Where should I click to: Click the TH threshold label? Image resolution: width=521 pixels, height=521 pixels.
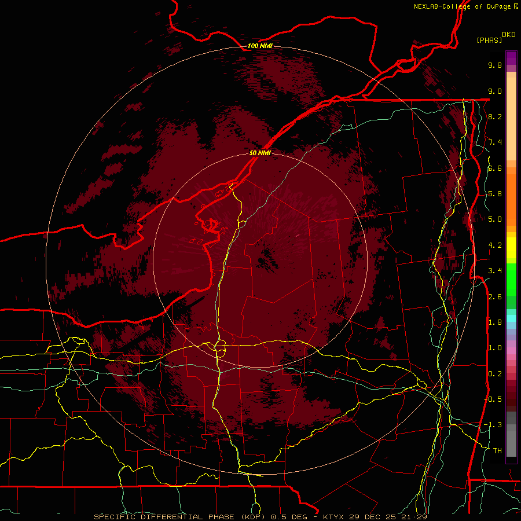point(497,451)
